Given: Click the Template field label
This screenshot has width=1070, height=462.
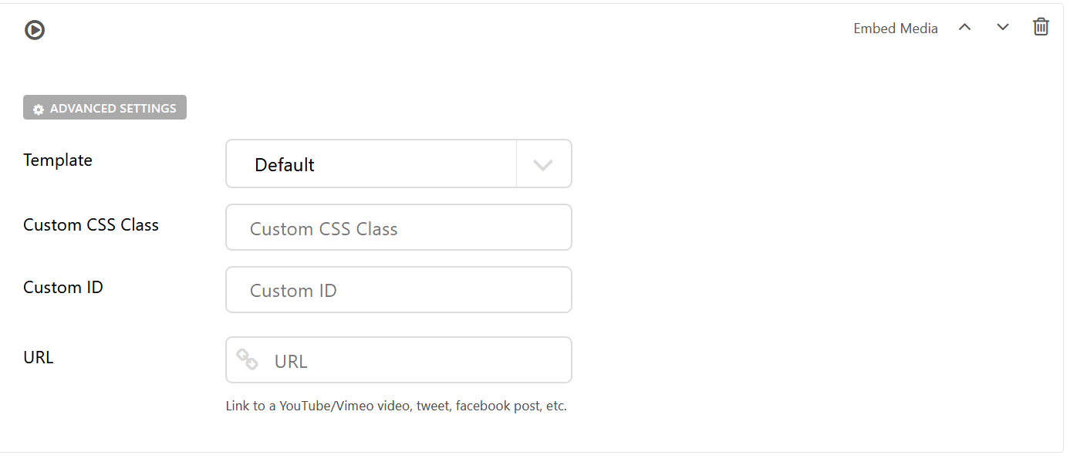Looking at the screenshot, I should click(58, 160).
